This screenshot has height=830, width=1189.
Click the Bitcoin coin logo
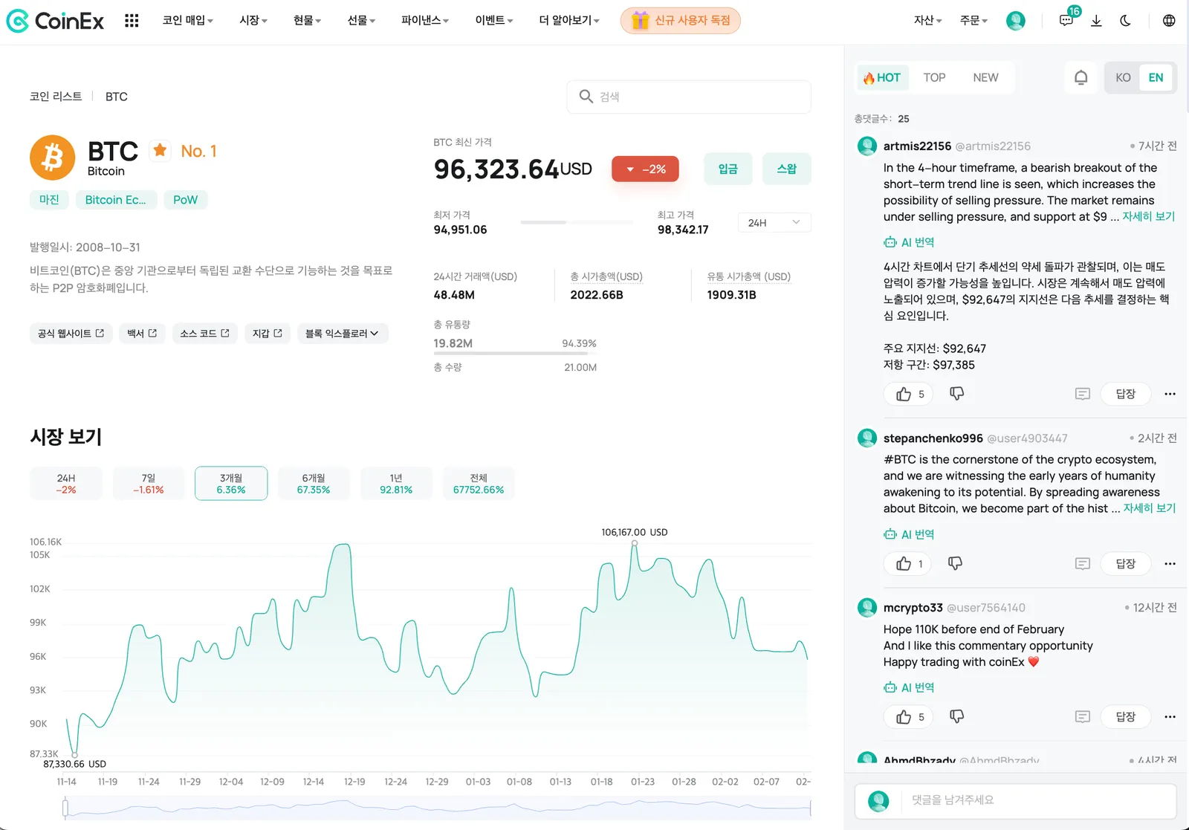(52, 158)
